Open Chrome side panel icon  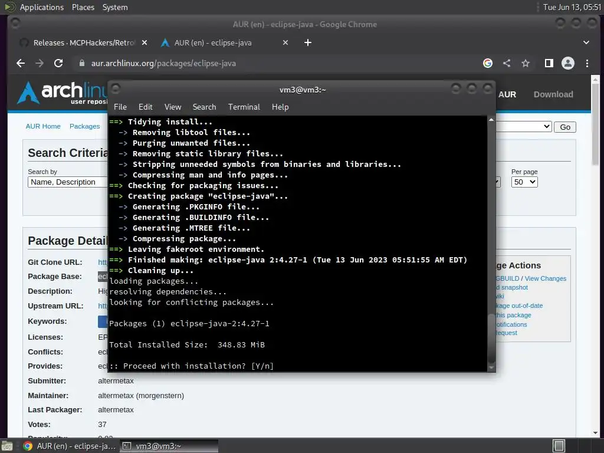(x=549, y=63)
